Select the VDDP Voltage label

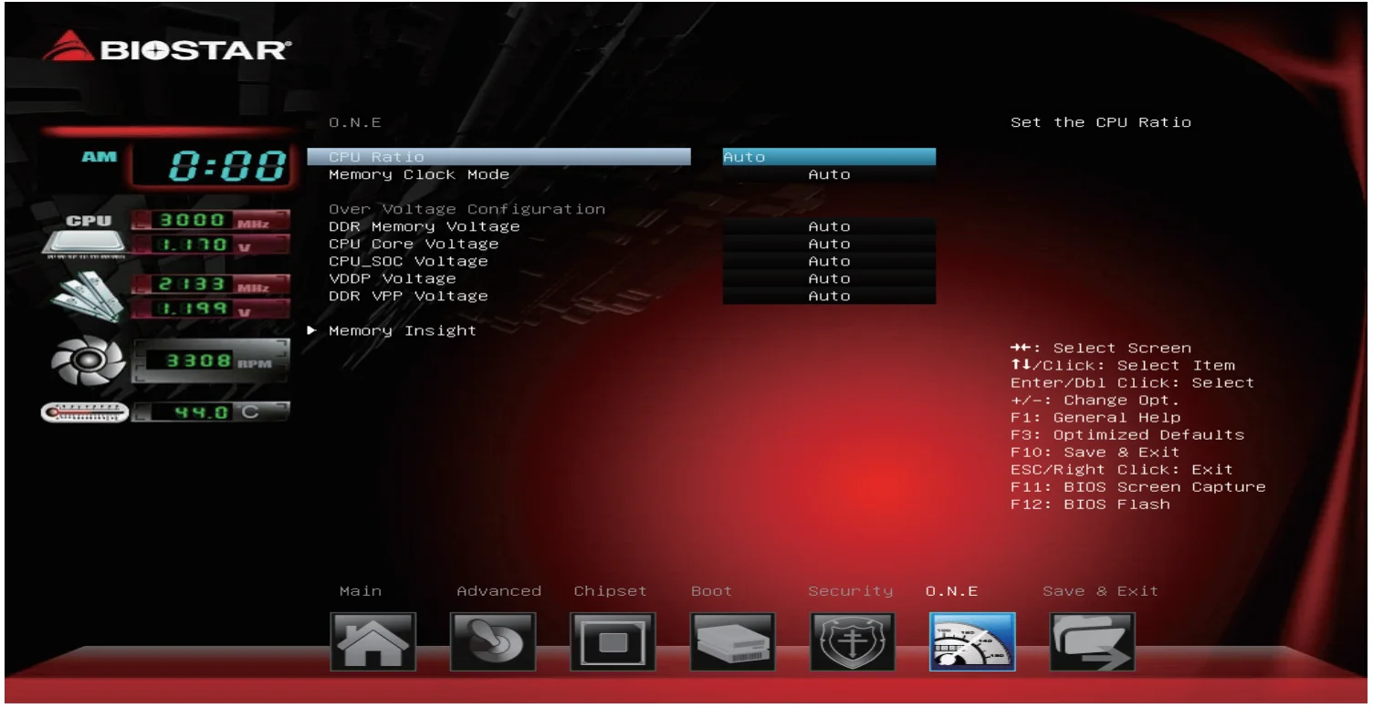(x=393, y=278)
